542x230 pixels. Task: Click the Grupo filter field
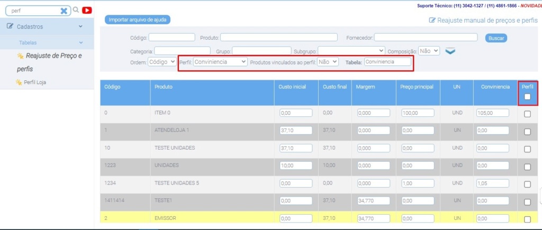point(261,51)
